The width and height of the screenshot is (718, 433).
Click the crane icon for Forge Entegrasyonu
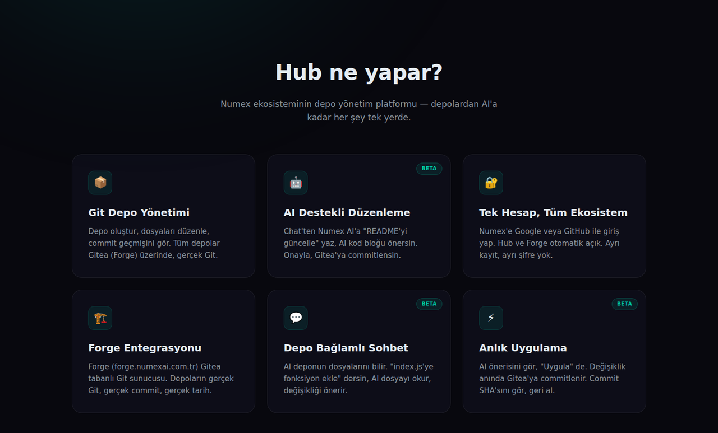click(x=100, y=318)
